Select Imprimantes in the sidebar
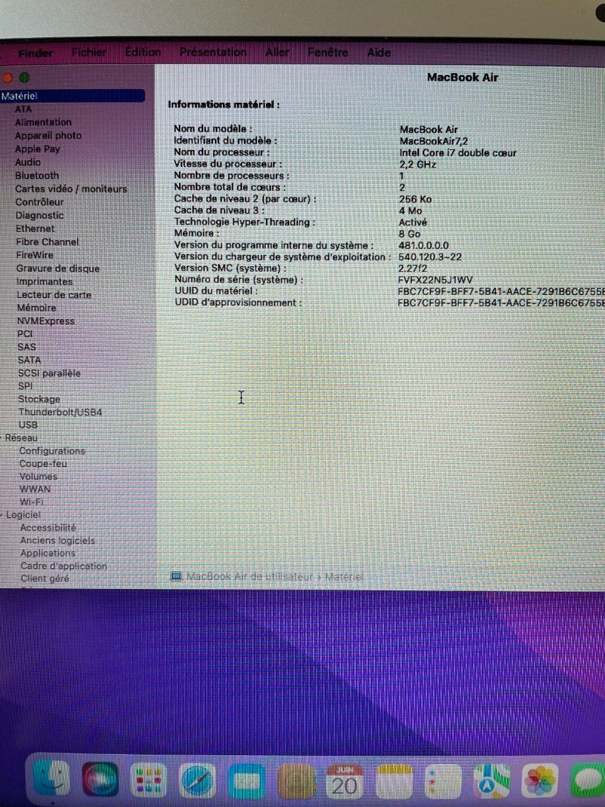The height and width of the screenshot is (807, 605). 44,281
